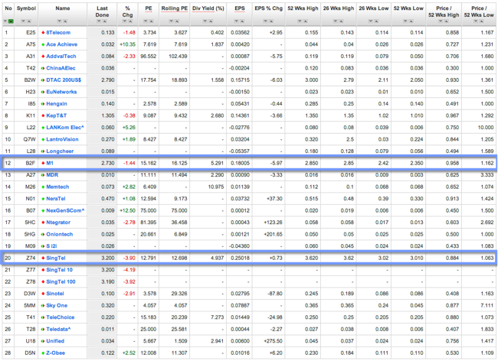498x361 pixels.
Task: Sort Div Yield (%) column ascending
Action: click(211, 21)
